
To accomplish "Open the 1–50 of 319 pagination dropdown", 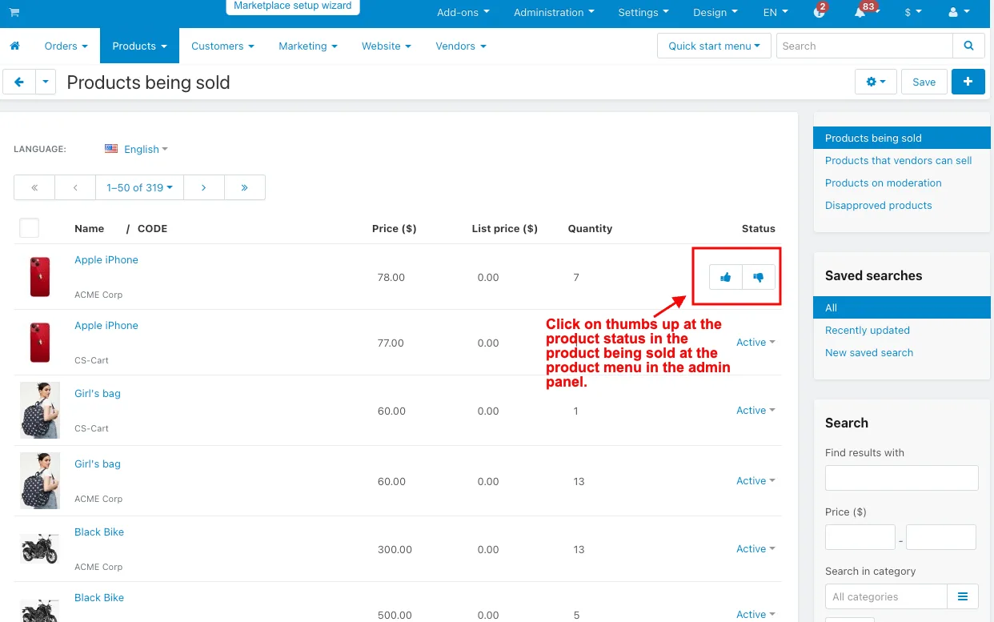I will [140, 187].
